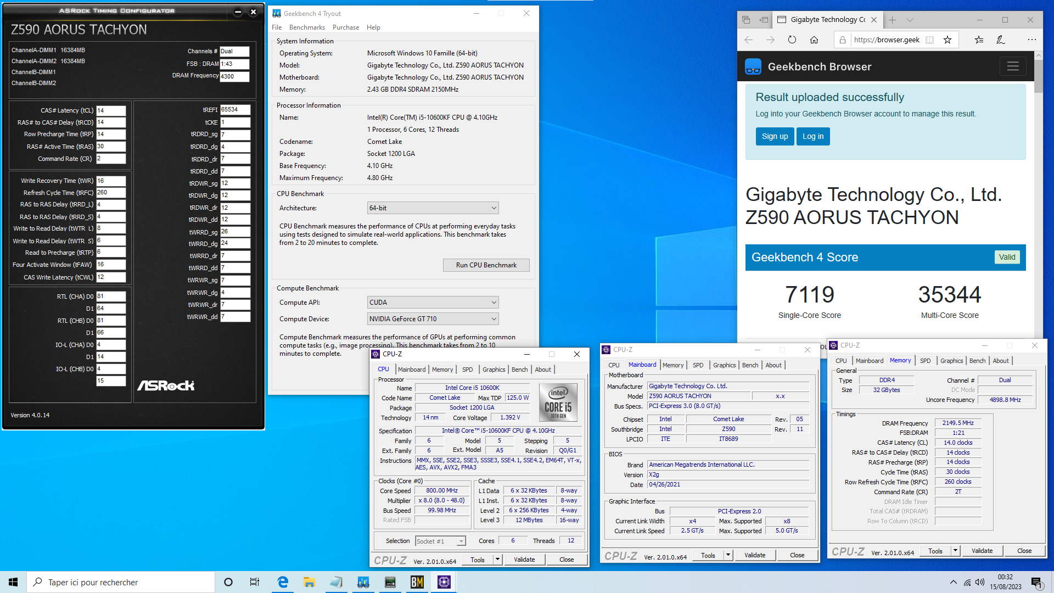Click taskbar search box
1054x593 pixels.
point(121,582)
